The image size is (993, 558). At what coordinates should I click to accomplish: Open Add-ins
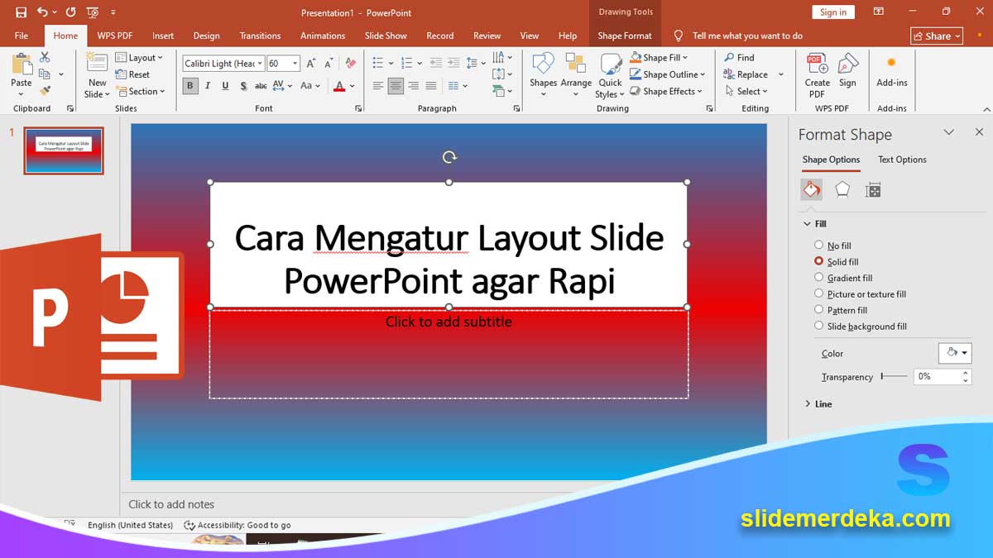click(892, 73)
